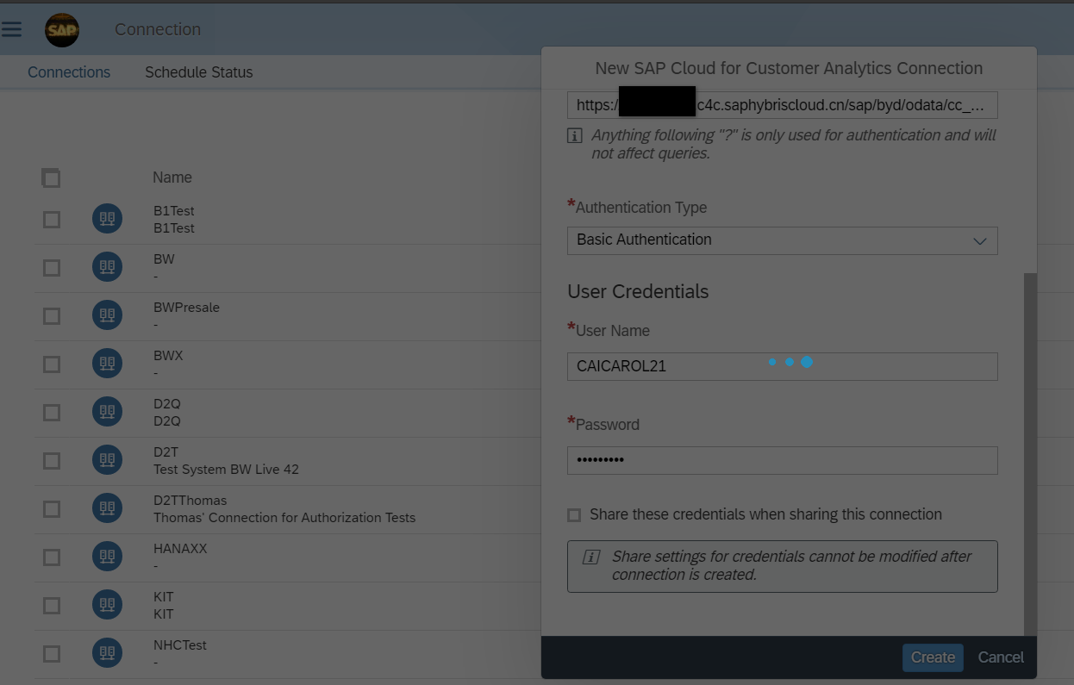Screen dimensions: 1074x685
Task: Click the User Name input field
Action: [782, 366]
